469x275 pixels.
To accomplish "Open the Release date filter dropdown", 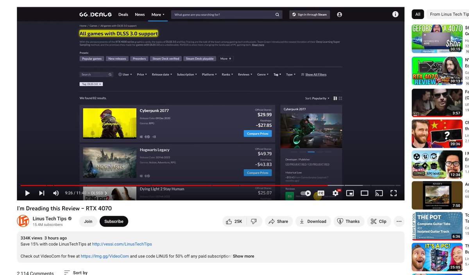I will [x=162, y=75].
